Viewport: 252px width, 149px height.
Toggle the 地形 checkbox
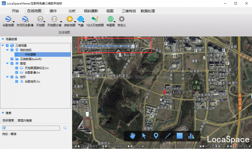coord(12,77)
